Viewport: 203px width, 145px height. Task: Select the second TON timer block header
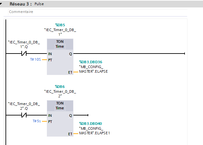60,103
